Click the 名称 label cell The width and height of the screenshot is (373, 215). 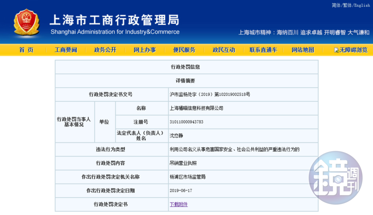coord(142,108)
